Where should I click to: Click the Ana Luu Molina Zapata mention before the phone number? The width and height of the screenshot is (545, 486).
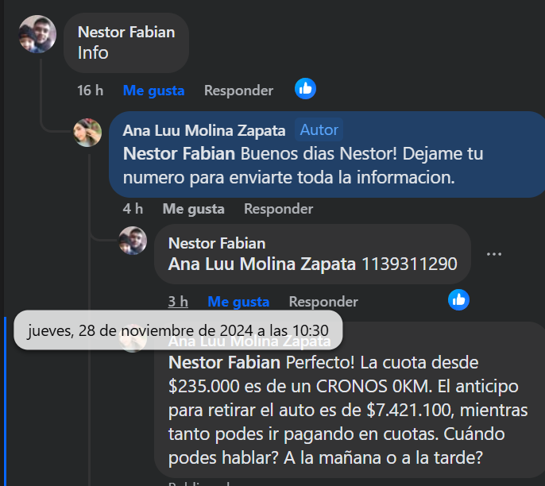(x=262, y=264)
